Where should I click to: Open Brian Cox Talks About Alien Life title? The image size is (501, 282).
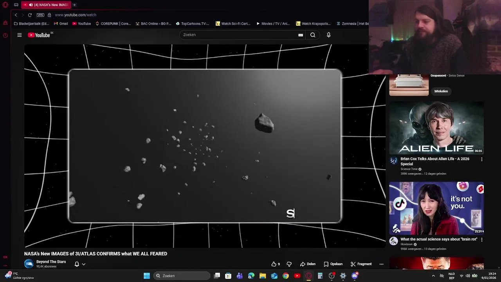434,161
